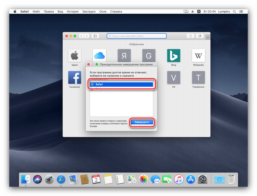Click the search or website address field
Image resolution: width=257 pixels, height=196 pixels.
(137, 36)
